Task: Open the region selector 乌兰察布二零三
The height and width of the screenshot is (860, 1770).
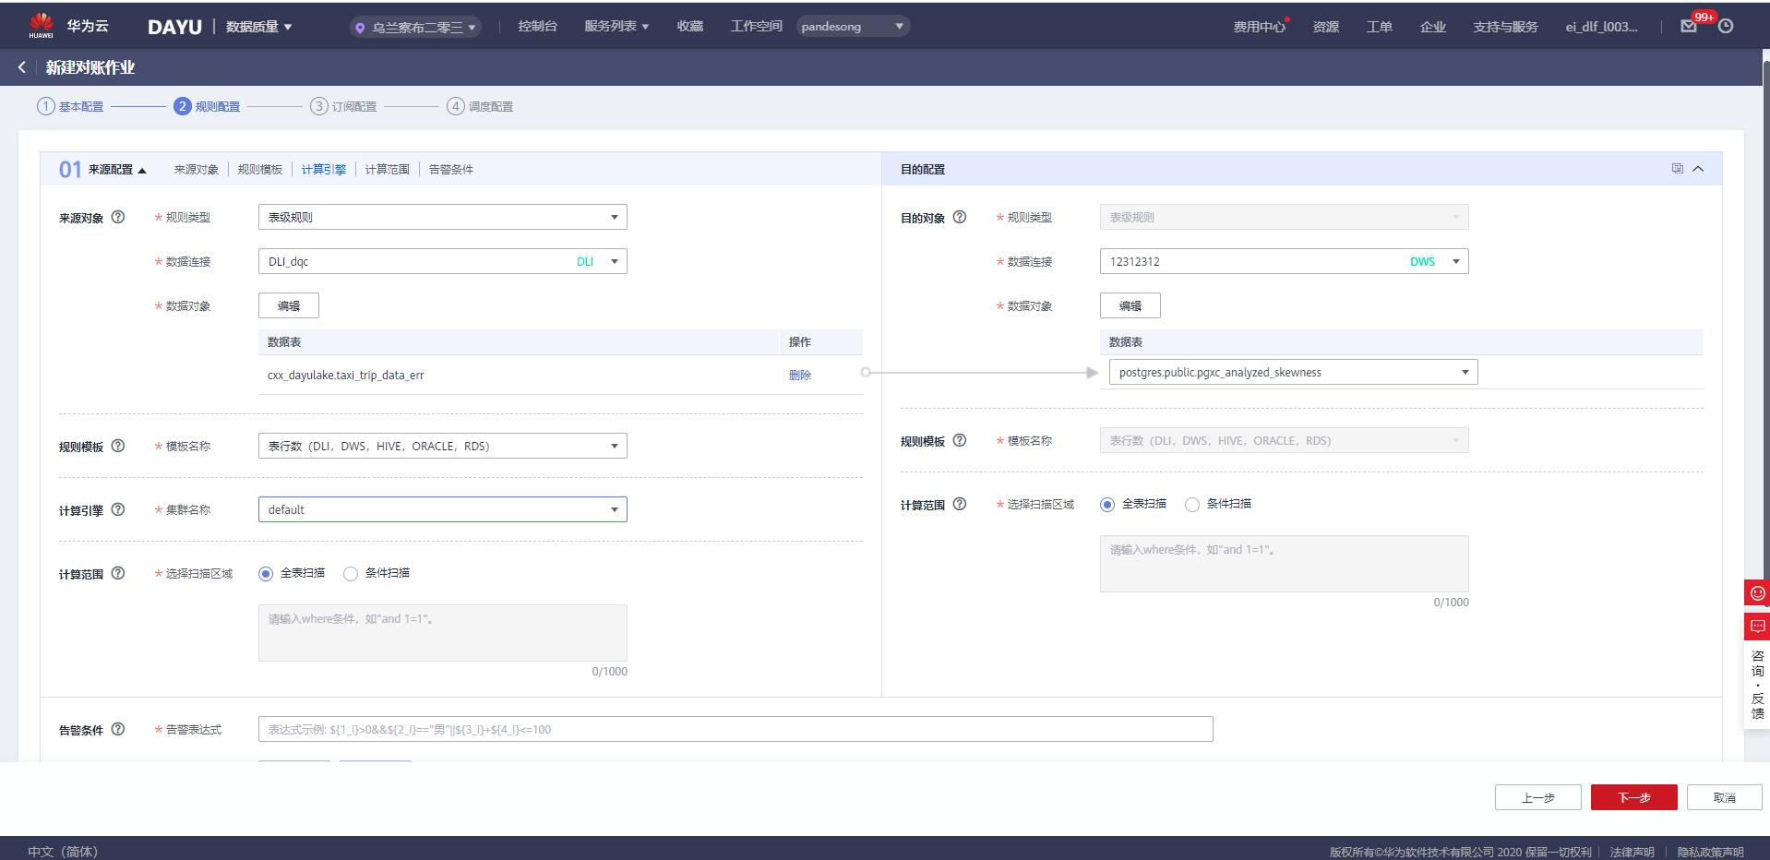Action: pyautogui.click(x=415, y=28)
